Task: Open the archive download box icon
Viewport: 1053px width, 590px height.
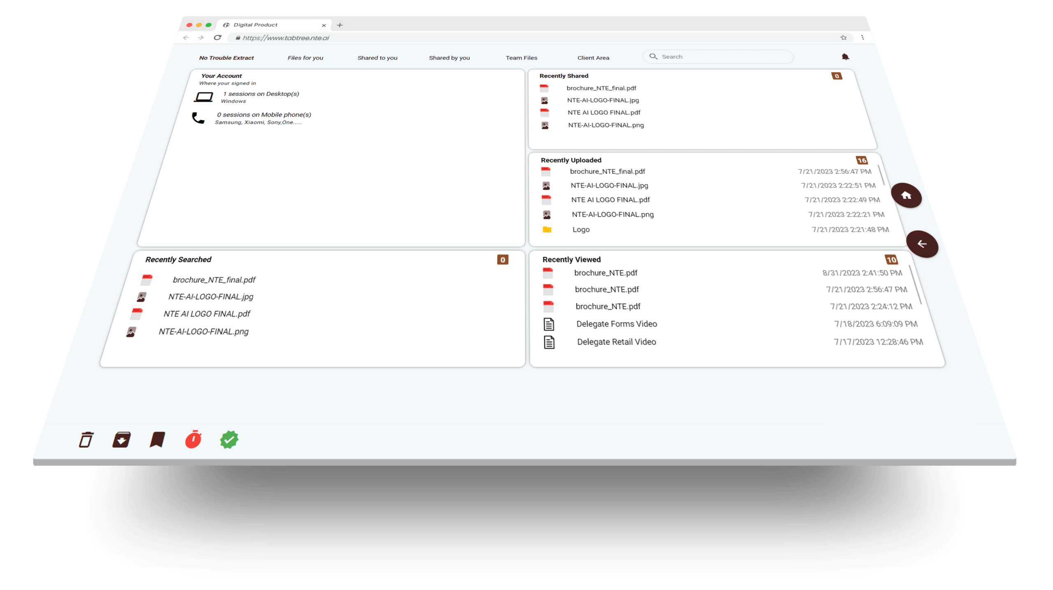Action: point(121,440)
